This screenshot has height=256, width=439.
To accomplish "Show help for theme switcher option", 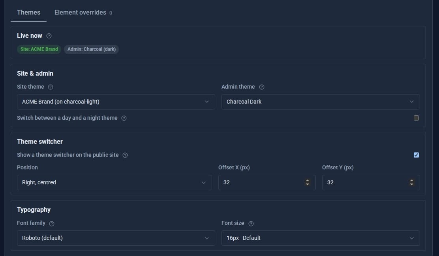I will click(x=125, y=155).
